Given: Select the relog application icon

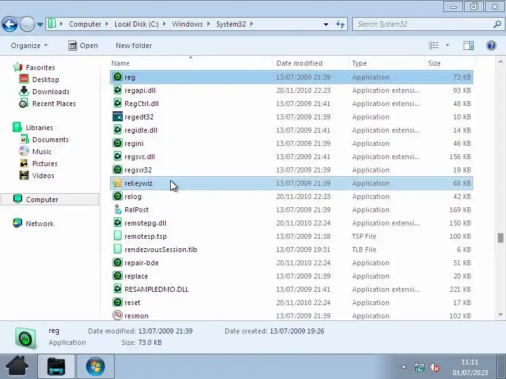Looking at the screenshot, I should click(x=118, y=196).
